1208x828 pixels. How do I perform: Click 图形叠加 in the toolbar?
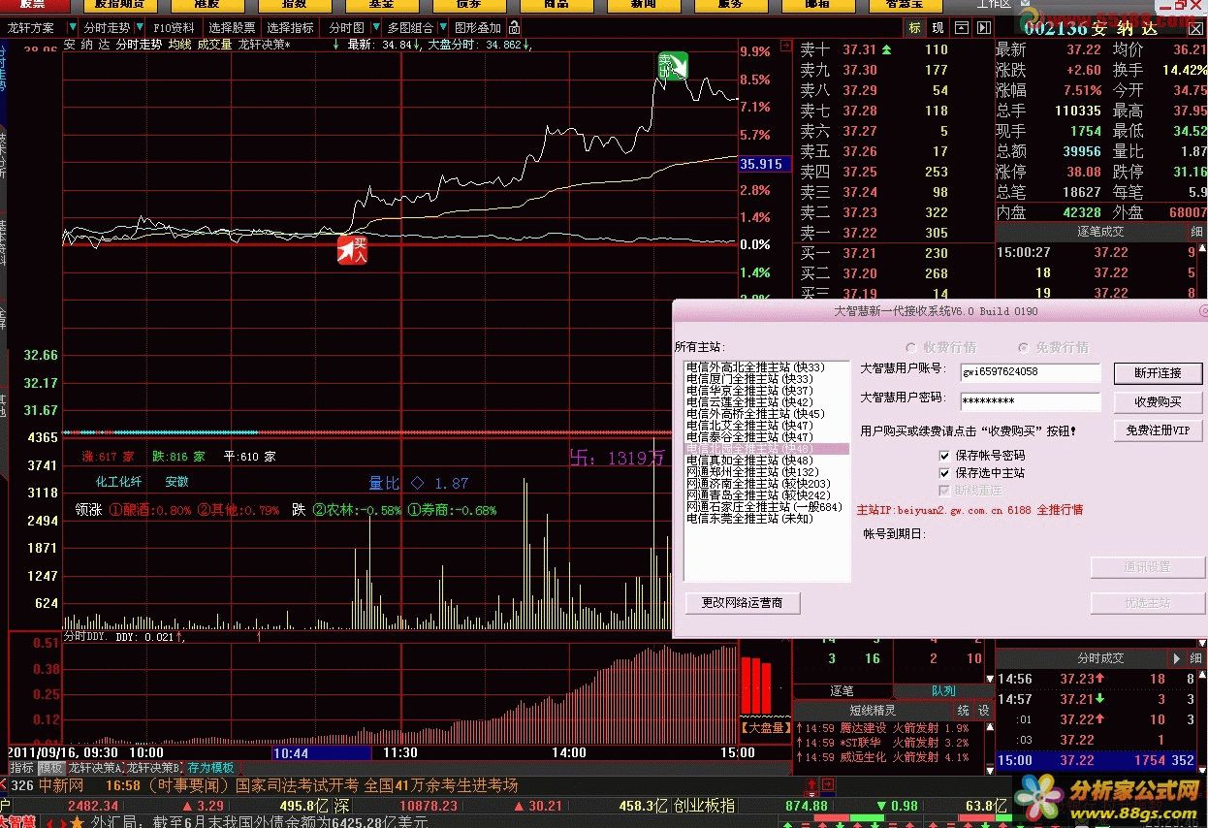[478, 28]
